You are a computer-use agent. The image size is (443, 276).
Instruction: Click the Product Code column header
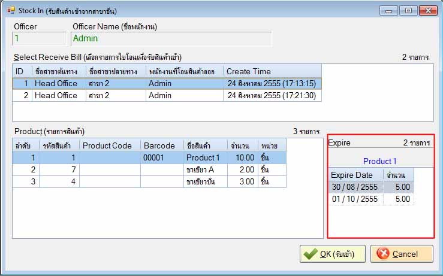click(110, 145)
